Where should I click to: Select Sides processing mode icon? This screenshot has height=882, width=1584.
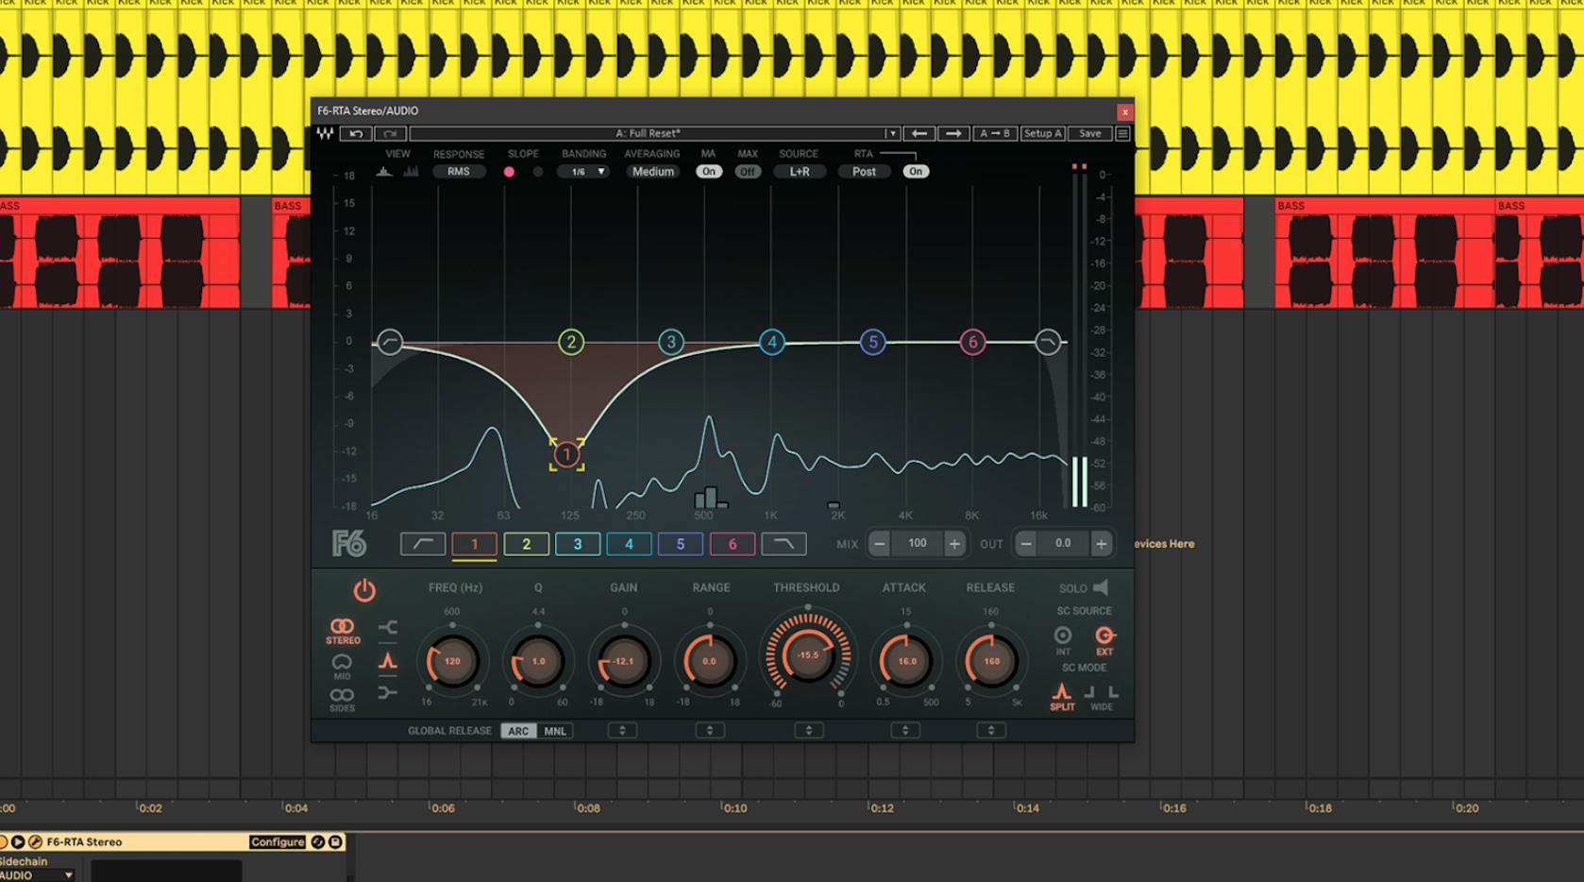click(x=342, y=699)
